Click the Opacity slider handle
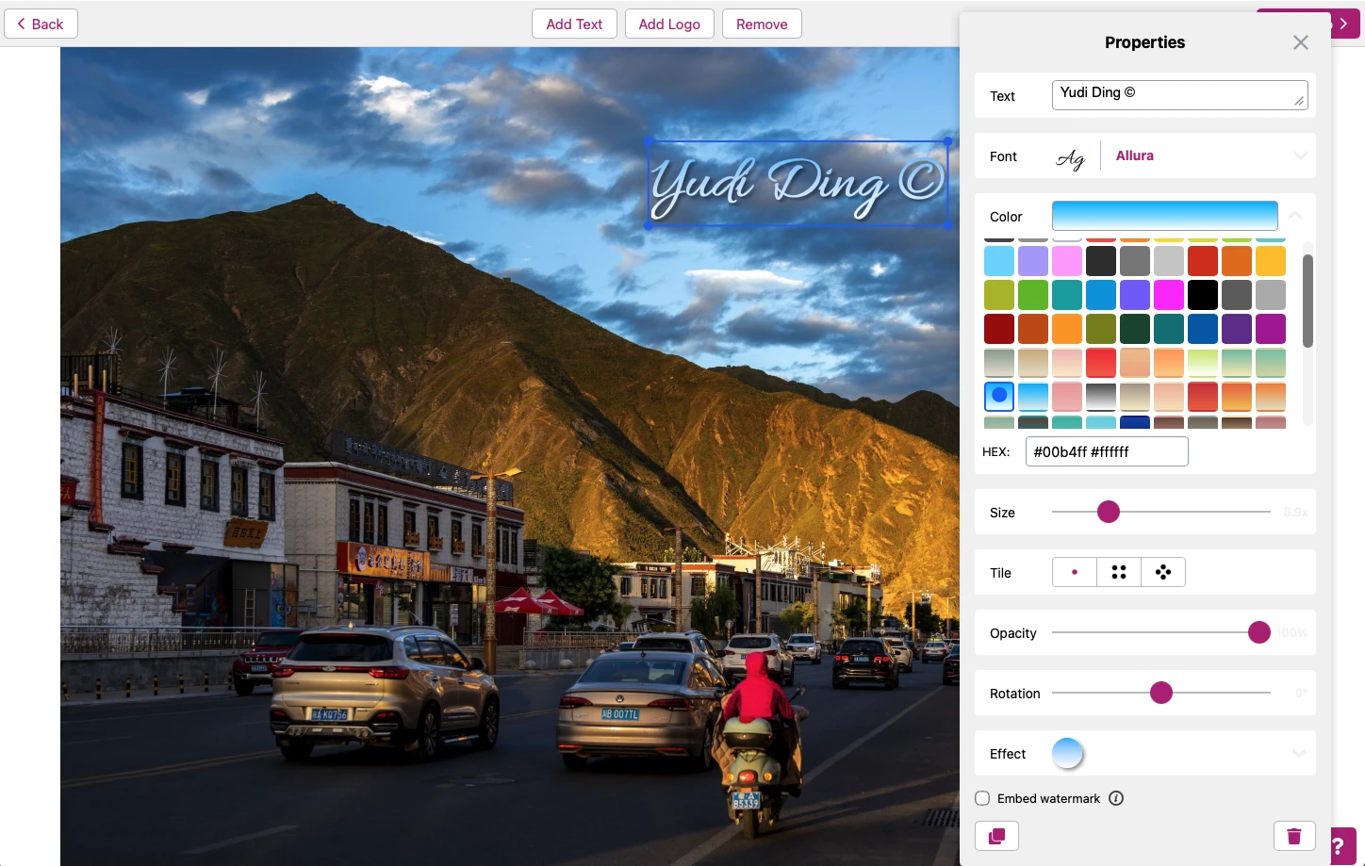 coord(1259,632)
